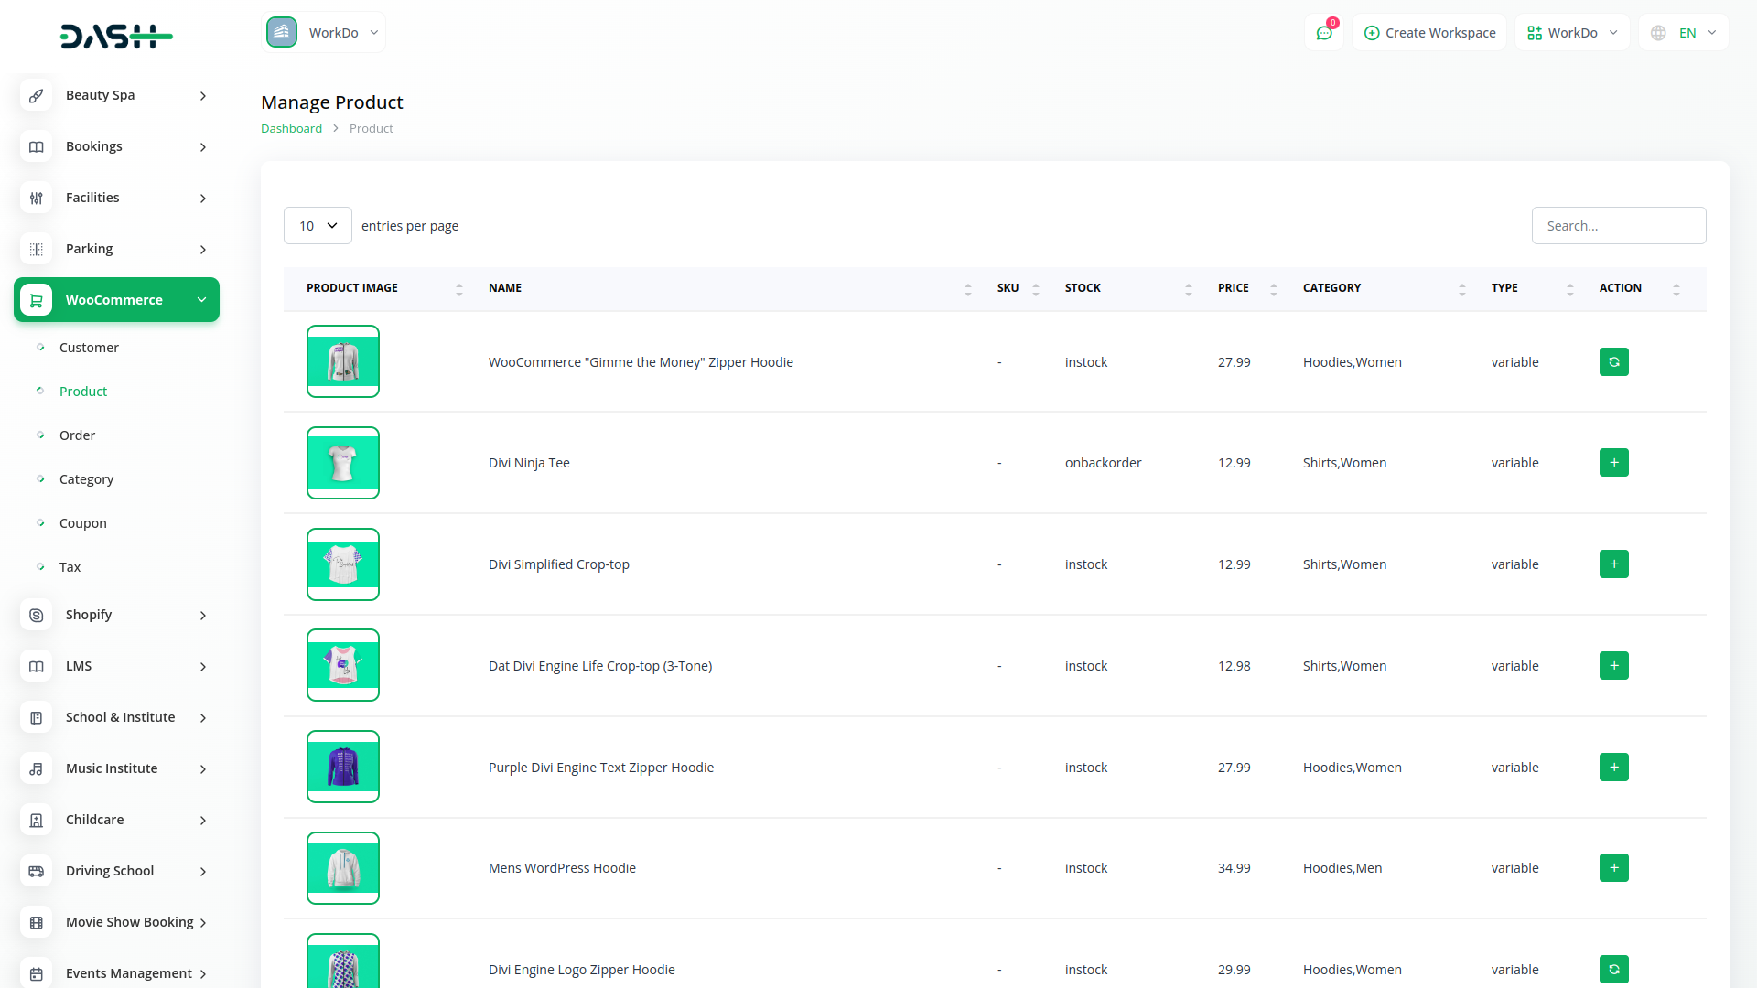Add Dat Divi Engine Life Crop-top
This screenshot has width=1757, height=988.
(x=1614, y=665)
